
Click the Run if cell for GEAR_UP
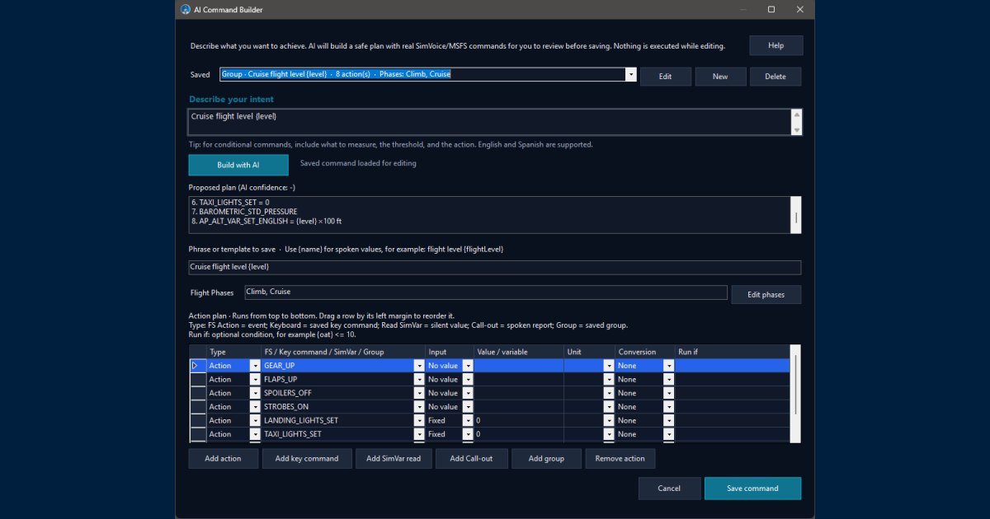(733, 366)
